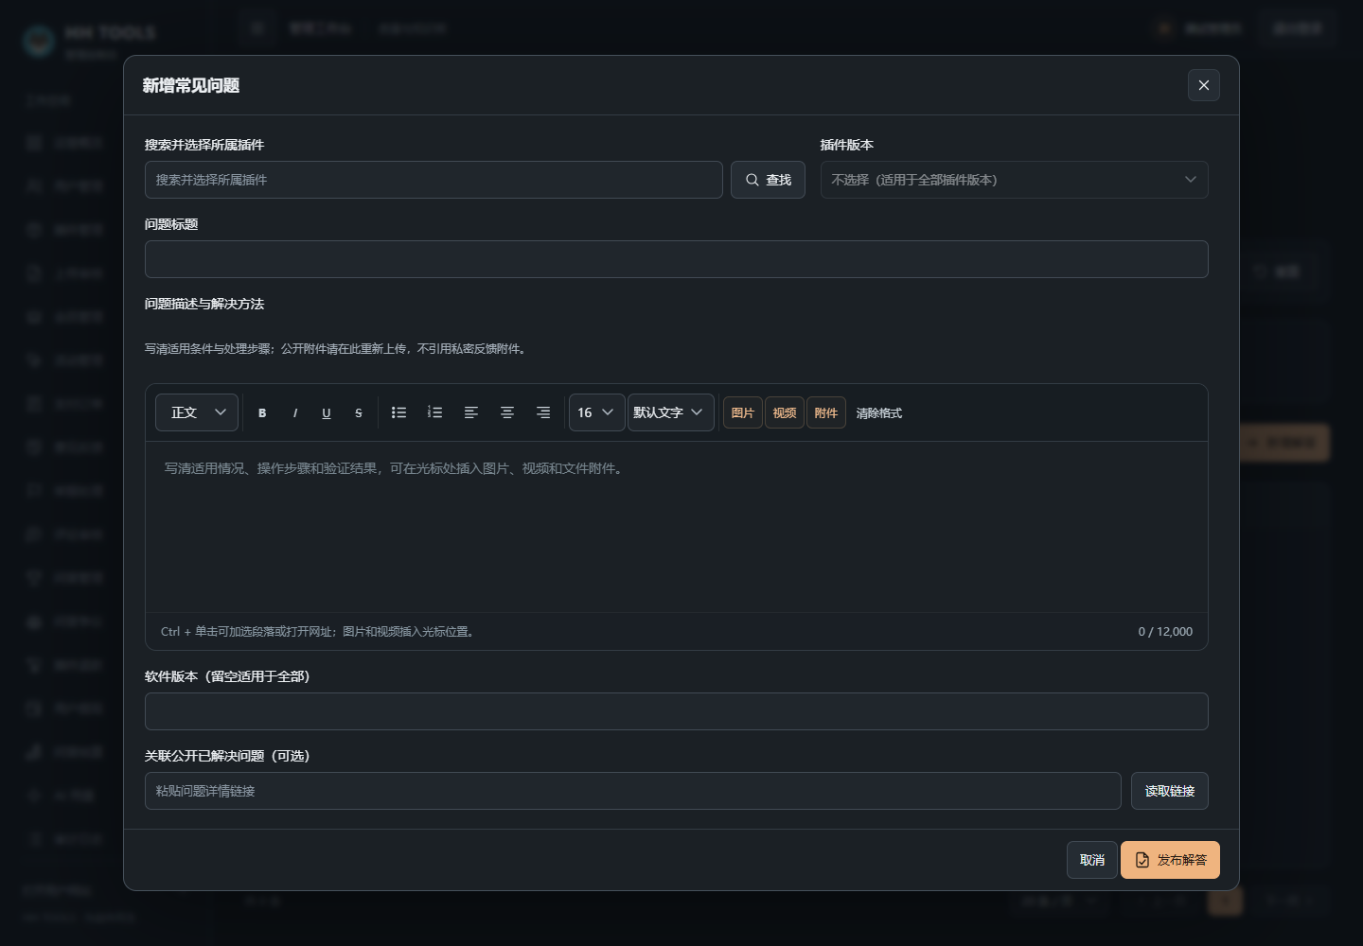This screenshot has width=1363, height=946.
Task: Center align the text
Action: click(507, 412)
